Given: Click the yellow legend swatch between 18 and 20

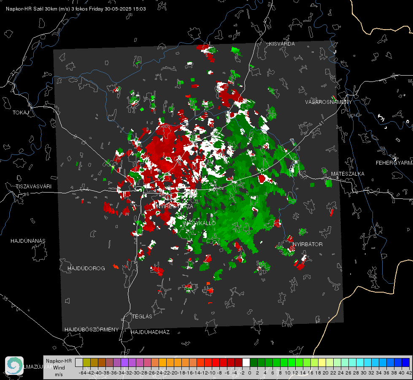Looking at the screenshot, I should click(322, 363).
